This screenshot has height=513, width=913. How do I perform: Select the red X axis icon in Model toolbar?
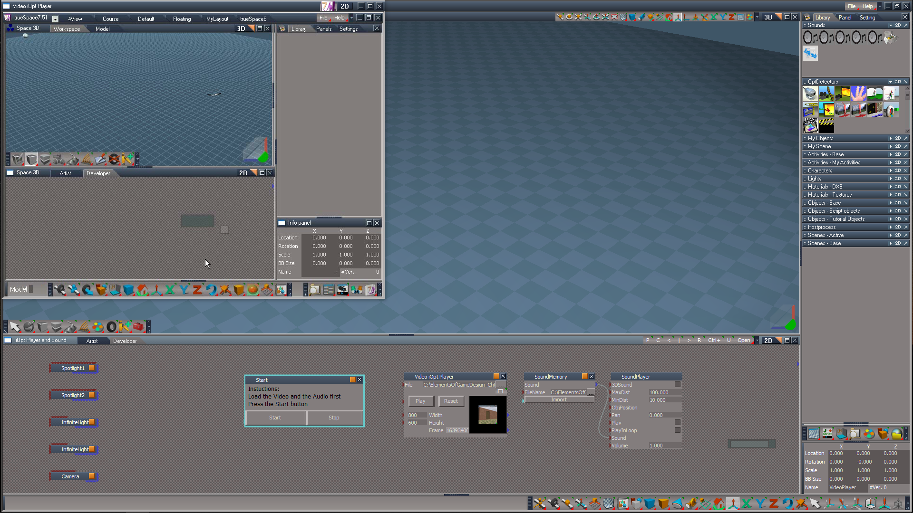tap(170, 289)
